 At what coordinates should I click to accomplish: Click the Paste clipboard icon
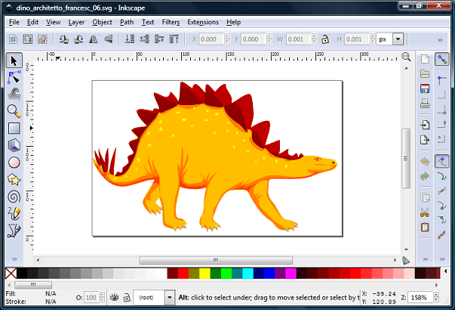[425, 227]
